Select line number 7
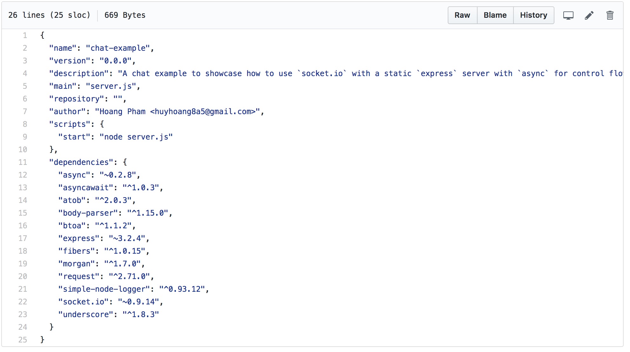The height and width of the screenshot is (352, 630). coord(25,112)
